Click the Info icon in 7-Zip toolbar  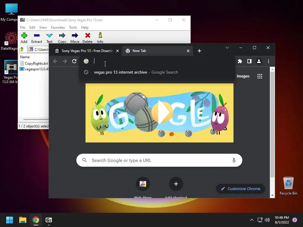pyautogui.click(x=100, y=38)
